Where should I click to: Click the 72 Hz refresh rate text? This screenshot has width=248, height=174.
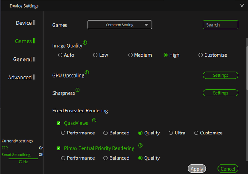click(23, 162)
